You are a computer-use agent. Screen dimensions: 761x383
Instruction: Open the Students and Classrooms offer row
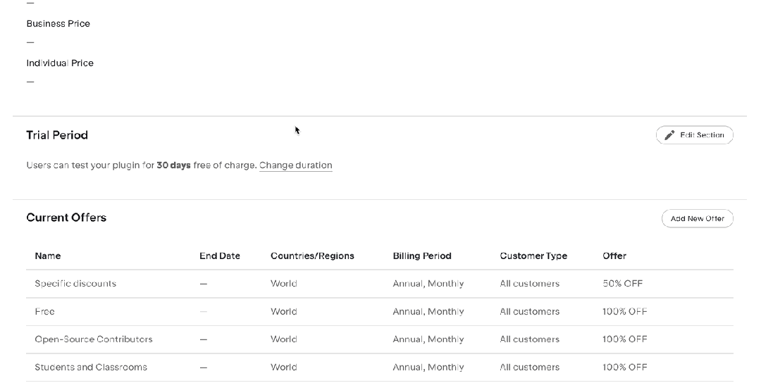tap(380, 367)
